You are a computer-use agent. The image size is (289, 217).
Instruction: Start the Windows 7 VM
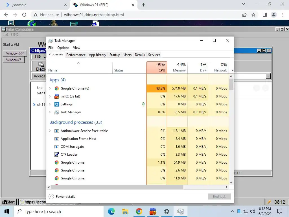[x=14, y=60]
